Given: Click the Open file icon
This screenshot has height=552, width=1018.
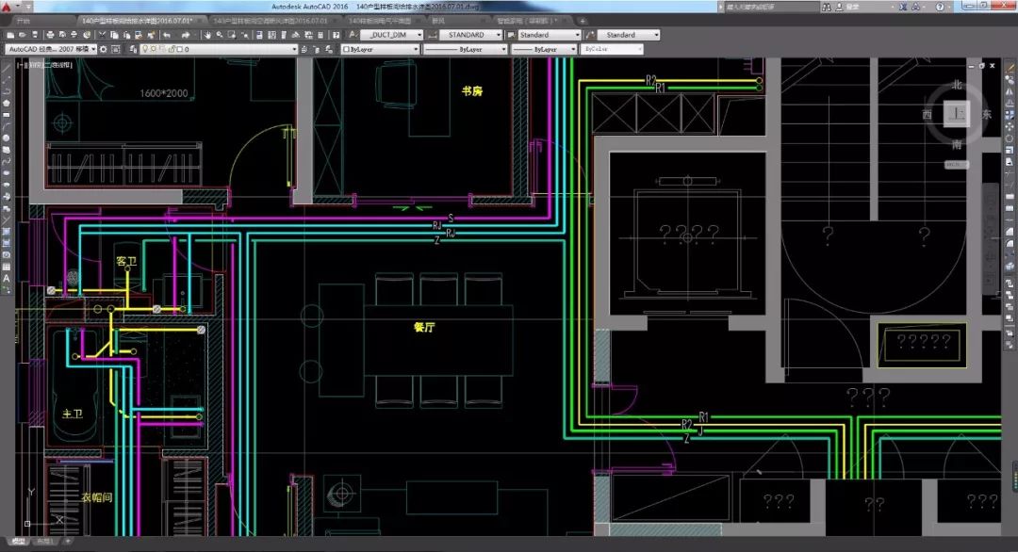Looking at the screenshot, I should (x=22, y=35).
